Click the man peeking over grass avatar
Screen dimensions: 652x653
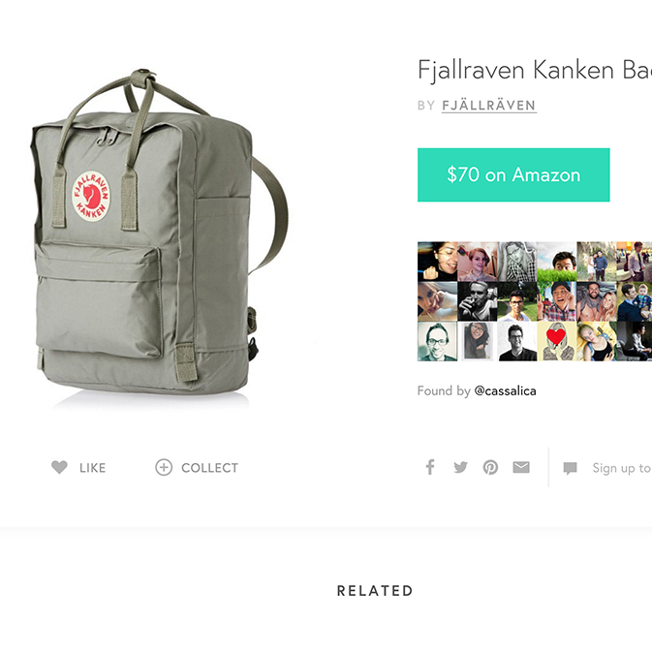pos(557,262)
